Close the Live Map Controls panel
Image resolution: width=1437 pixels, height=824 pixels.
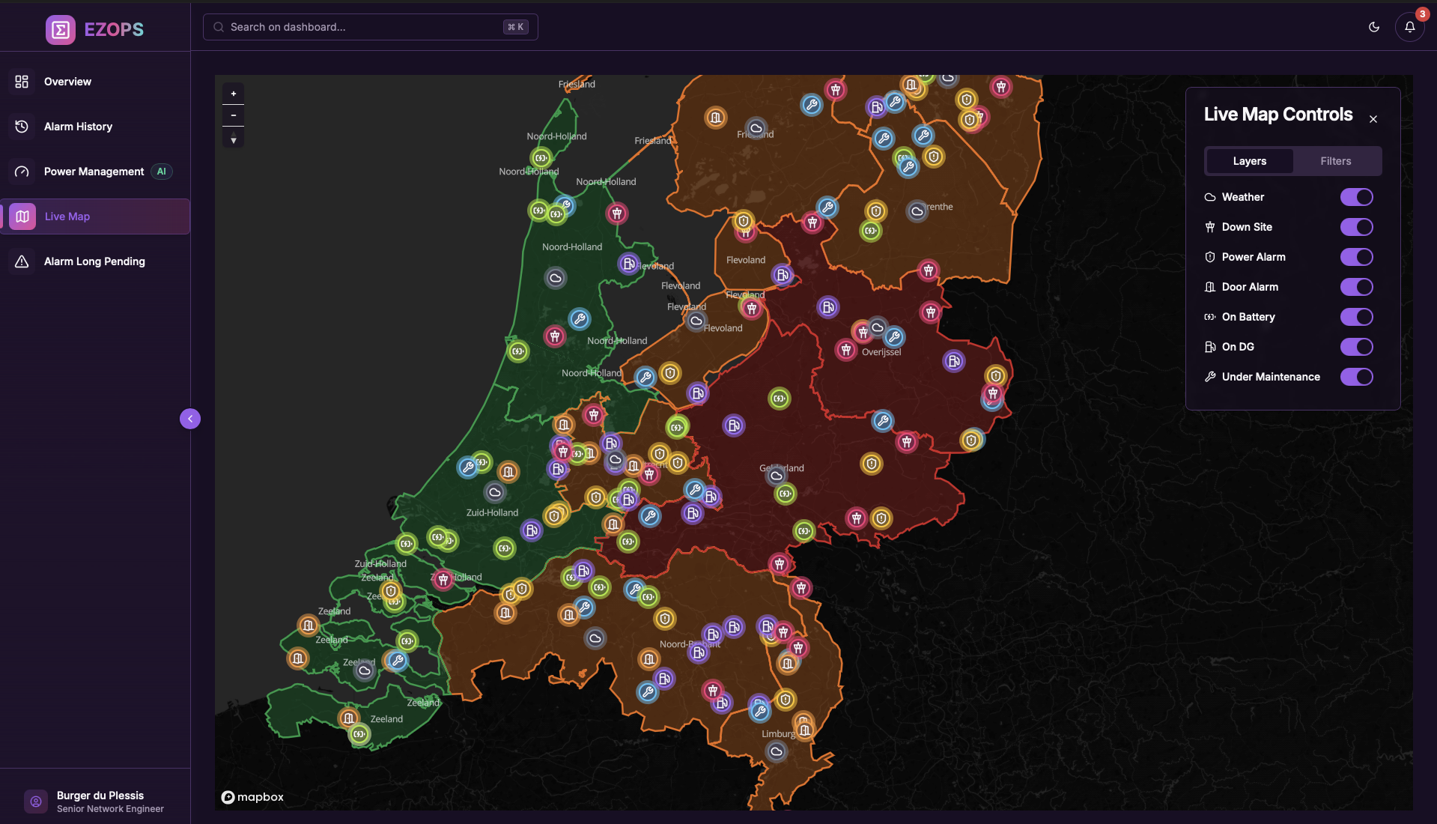1373,118
